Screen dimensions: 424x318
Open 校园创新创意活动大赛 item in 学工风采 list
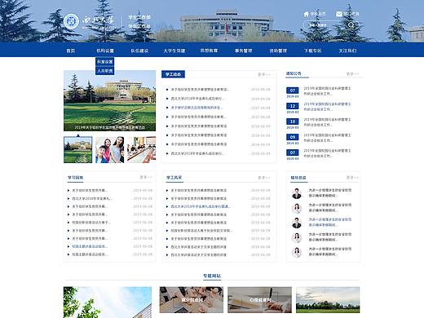point(201,231)
